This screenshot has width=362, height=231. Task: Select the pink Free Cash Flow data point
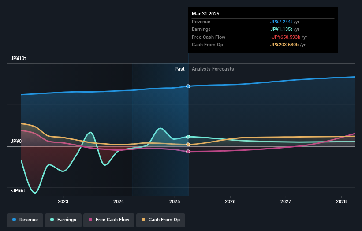coord(188,152)
